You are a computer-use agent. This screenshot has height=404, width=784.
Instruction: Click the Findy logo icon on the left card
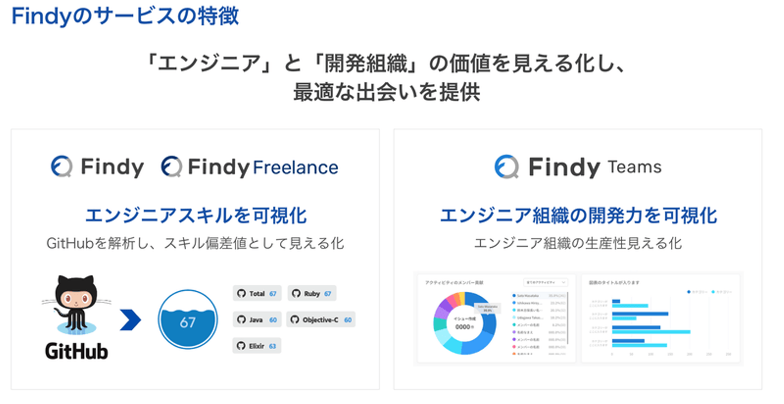coord(62,167)
